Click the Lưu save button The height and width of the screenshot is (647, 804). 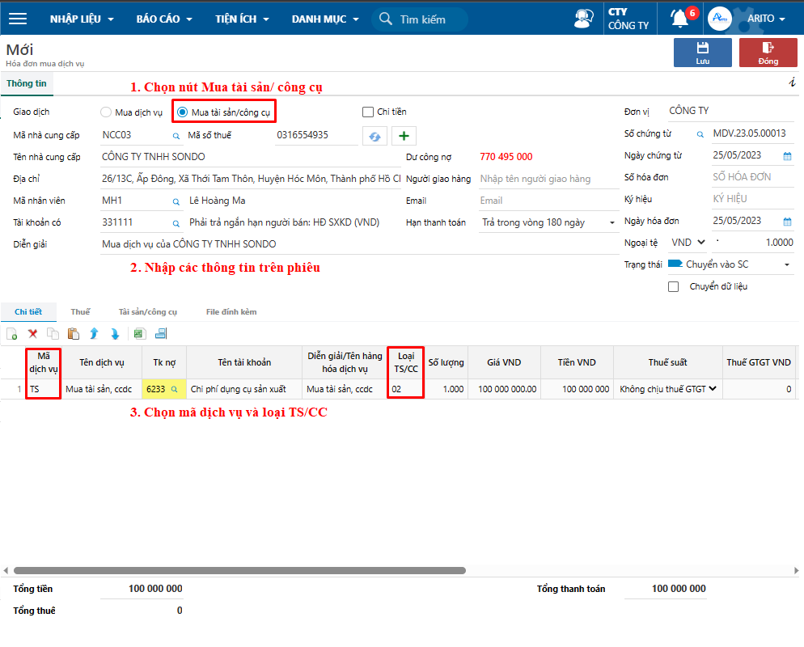point(702,53)
